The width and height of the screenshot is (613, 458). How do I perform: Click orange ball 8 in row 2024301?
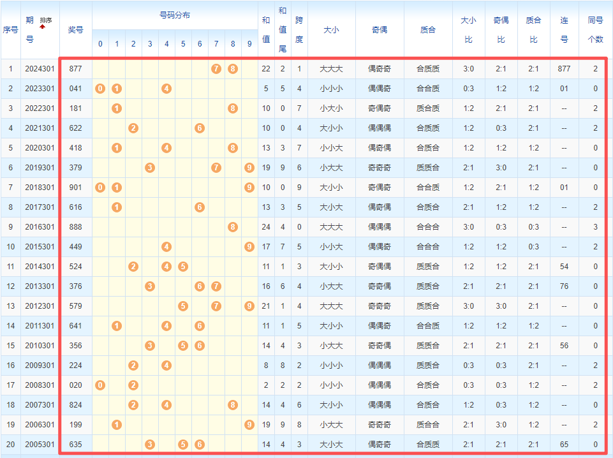click(x=233, y=69)
